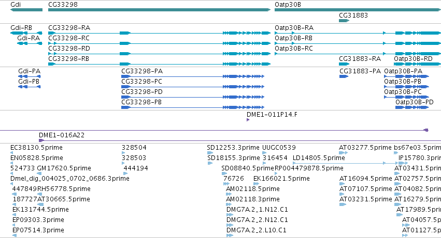This screenshot has width=441, height=238.
Task: Select protein CG33298-PC
Action: pos(142,82)
